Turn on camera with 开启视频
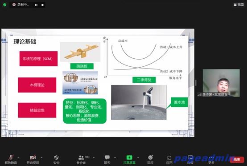247x166 pixels. (x=33, y=159)
